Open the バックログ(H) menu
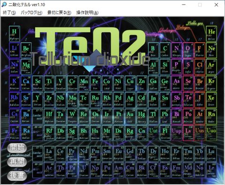225x185 pixels. click(31, 13)
